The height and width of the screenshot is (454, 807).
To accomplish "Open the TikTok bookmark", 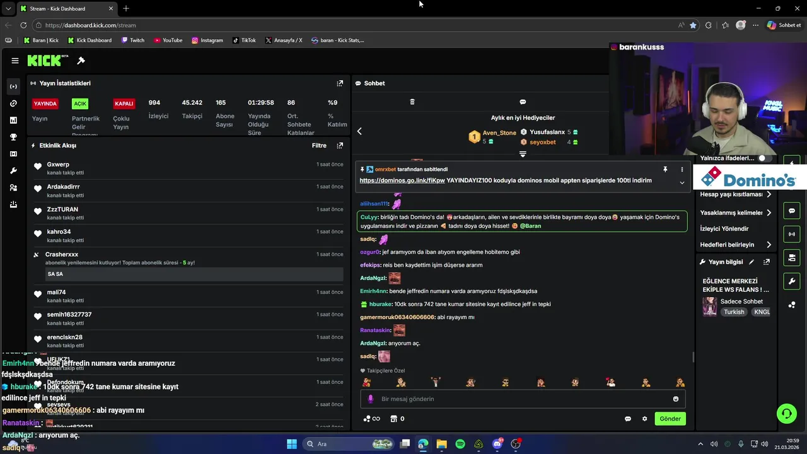I will click(x=244, y=40).
